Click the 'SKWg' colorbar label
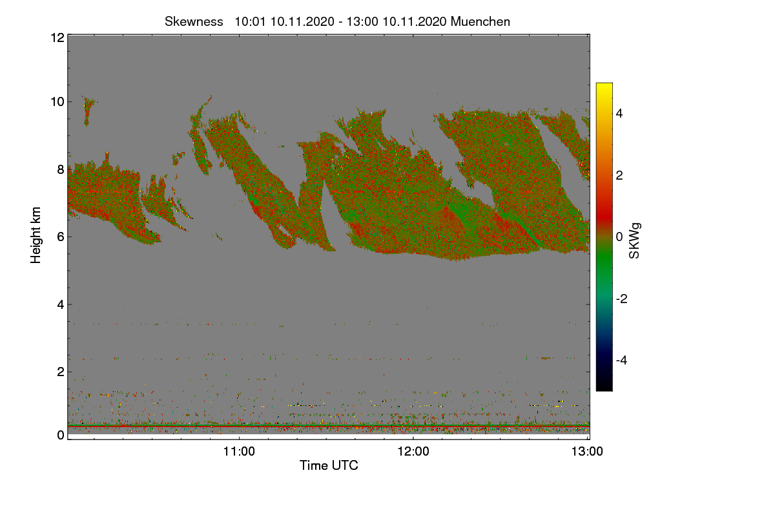Screen dimensions: 775x517 coord(635,242)
